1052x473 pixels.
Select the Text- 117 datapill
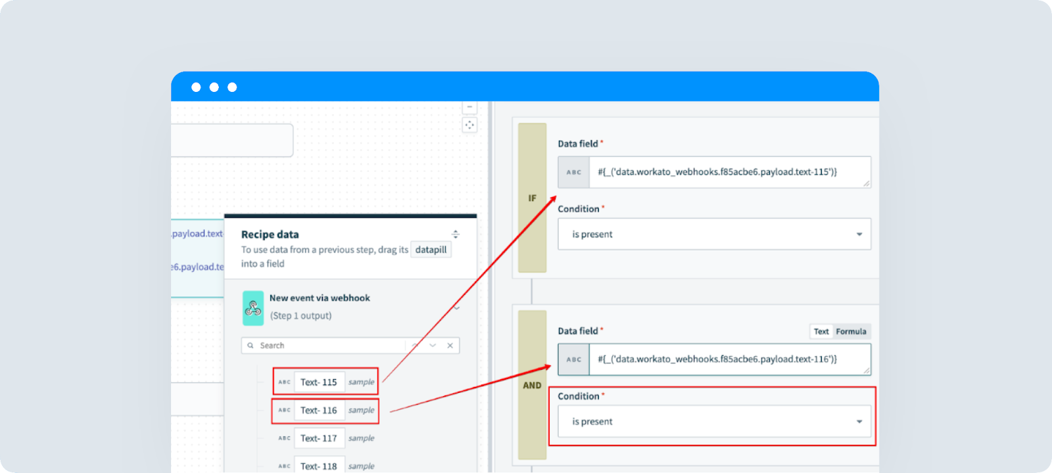(319, 438)
